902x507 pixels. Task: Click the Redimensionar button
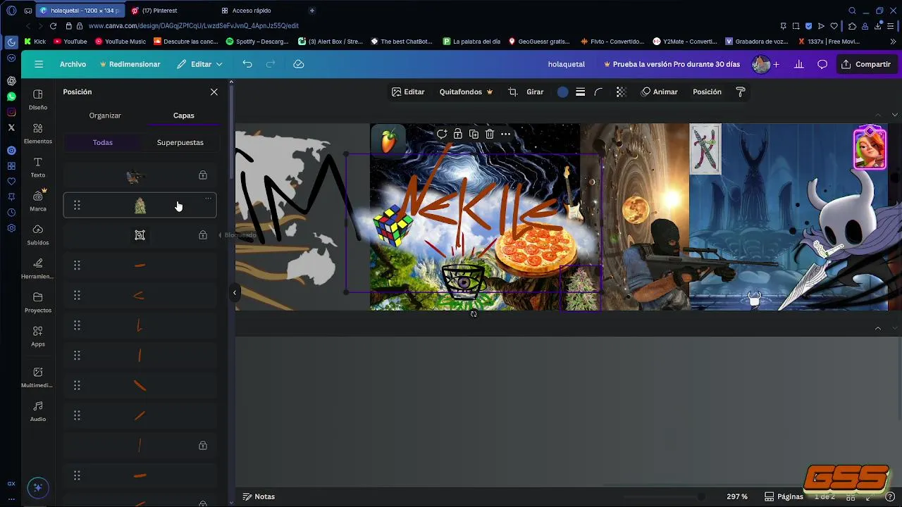tap(130, 64)
